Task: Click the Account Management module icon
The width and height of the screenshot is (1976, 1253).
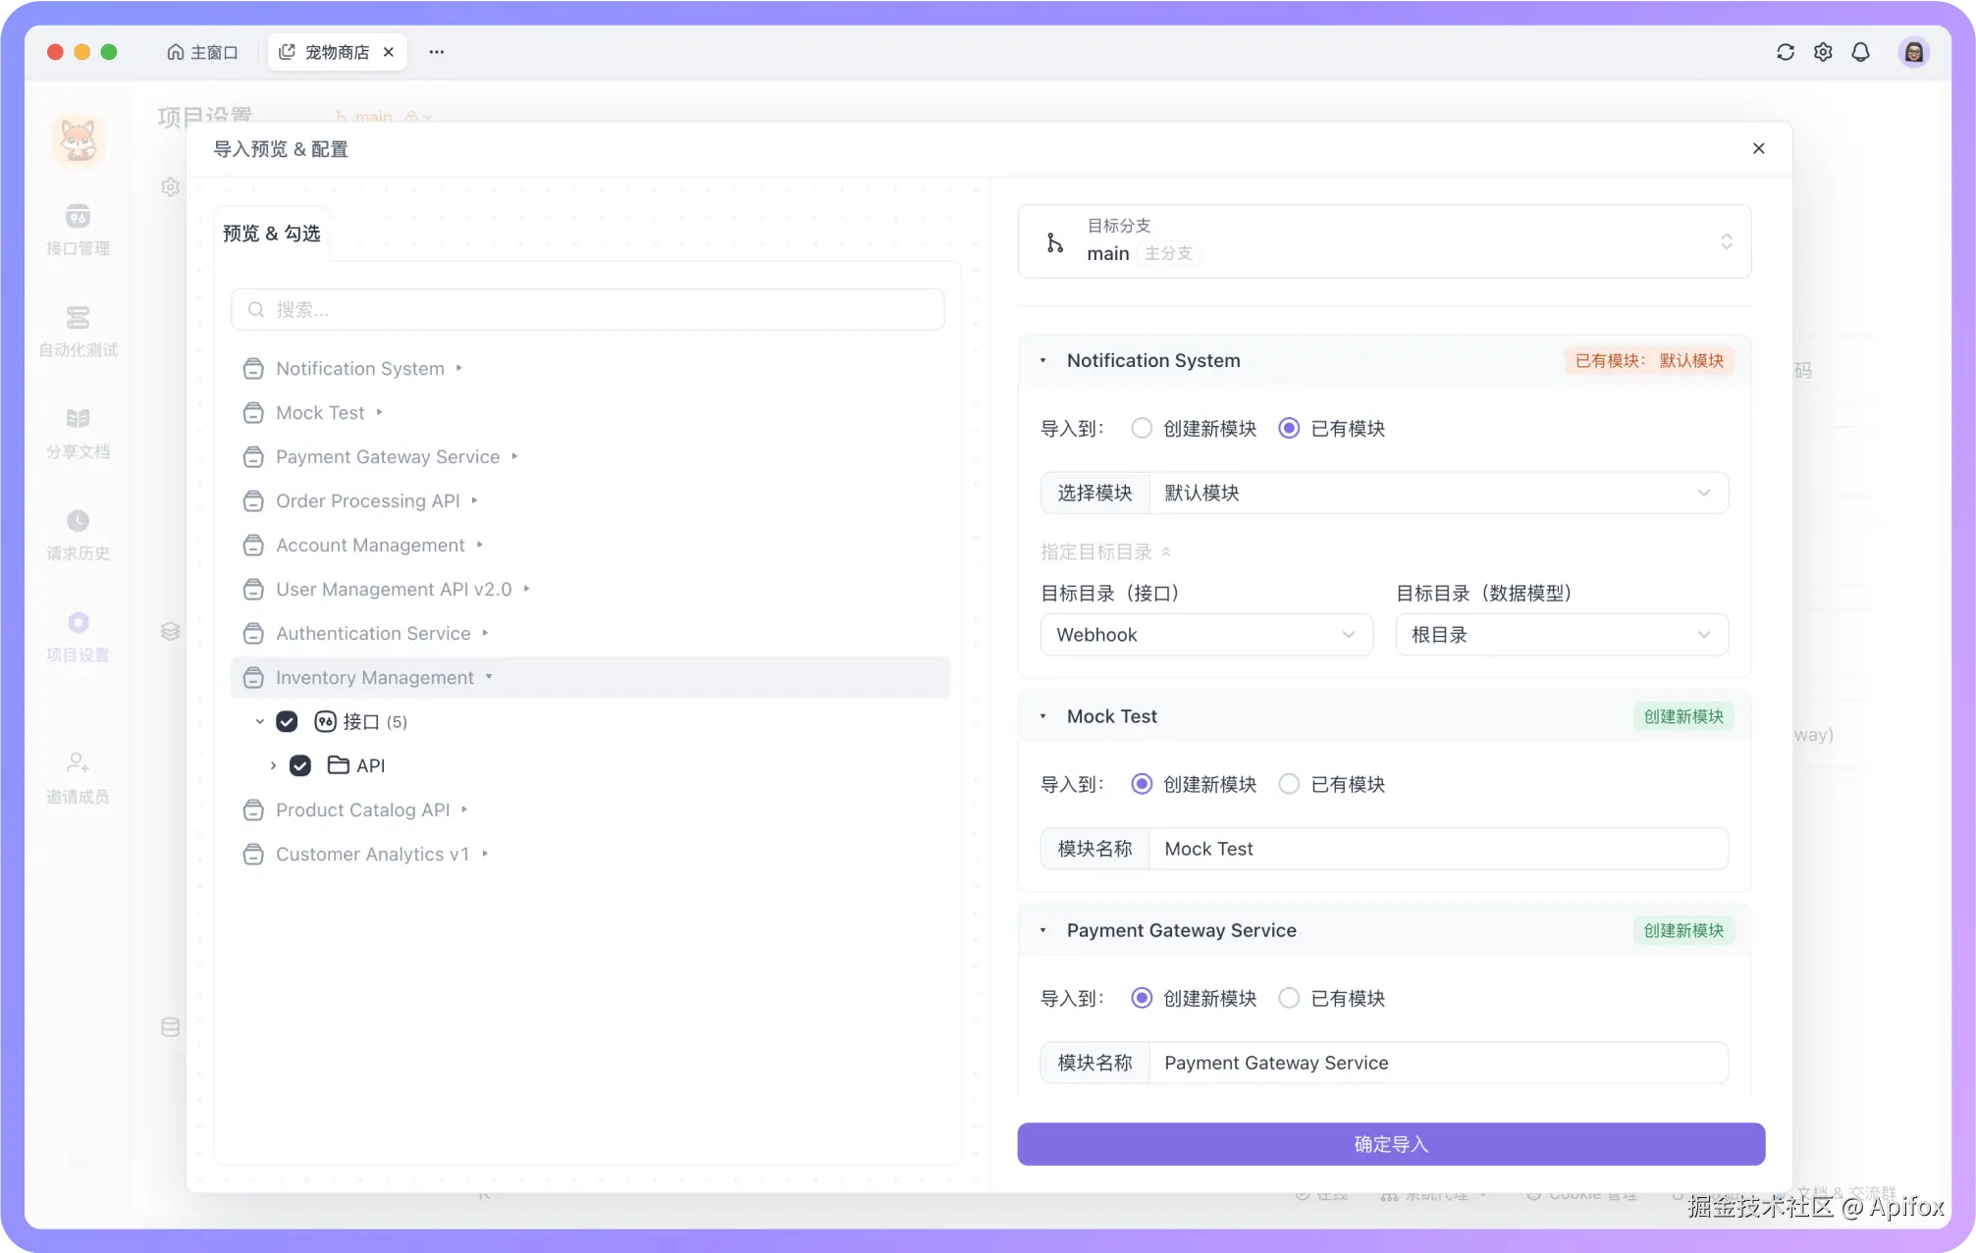Action: point(253,545)
